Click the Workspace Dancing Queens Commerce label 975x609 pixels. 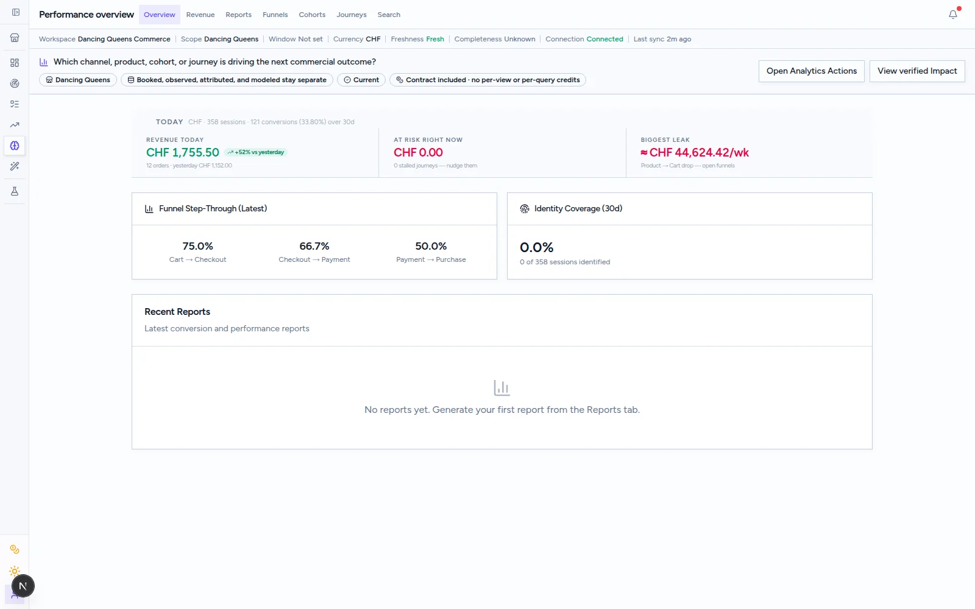105,39
